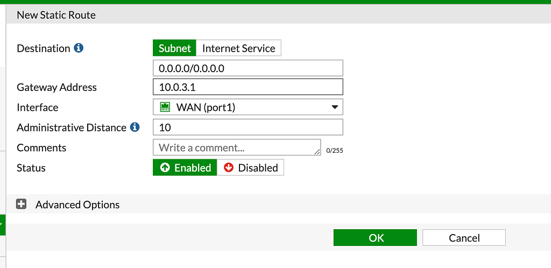Click the Destination info icon
551x268 pixels.
79,48
